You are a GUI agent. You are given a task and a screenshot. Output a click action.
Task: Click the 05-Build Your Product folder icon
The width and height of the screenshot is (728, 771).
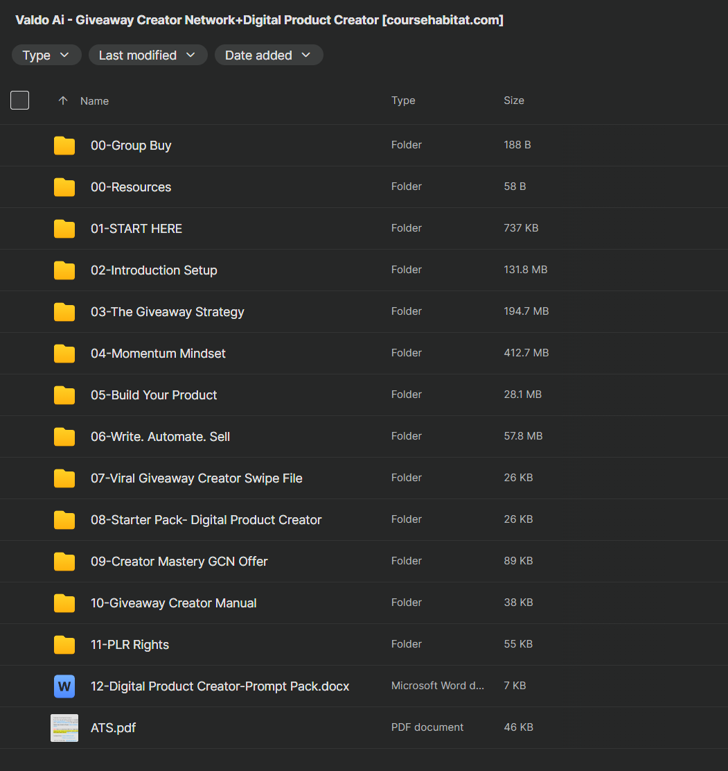click(64, 395)
